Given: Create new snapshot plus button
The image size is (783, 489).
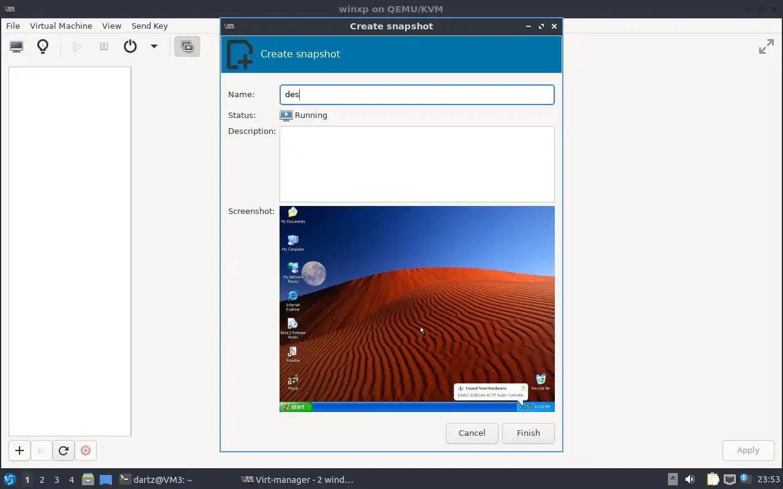Looking at the screenshot, I should click(20, 450).
